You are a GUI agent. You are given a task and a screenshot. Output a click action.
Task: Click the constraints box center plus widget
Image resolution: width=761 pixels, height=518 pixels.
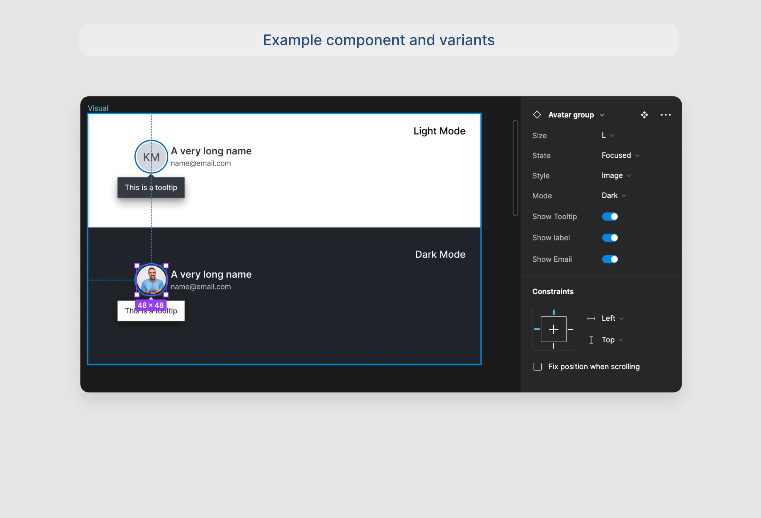(x=554, y=329)
